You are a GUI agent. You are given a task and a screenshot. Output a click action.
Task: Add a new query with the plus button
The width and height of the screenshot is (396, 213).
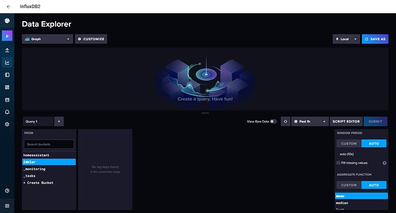tap(59, 121)
